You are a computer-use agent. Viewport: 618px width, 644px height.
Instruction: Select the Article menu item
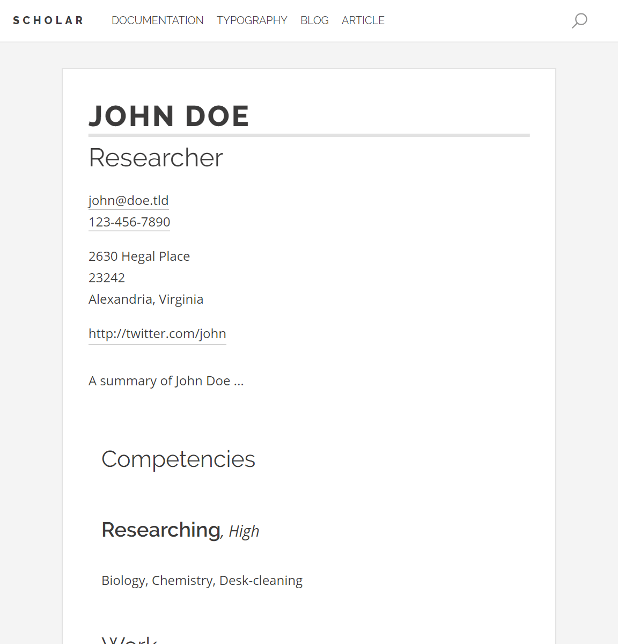363,20
